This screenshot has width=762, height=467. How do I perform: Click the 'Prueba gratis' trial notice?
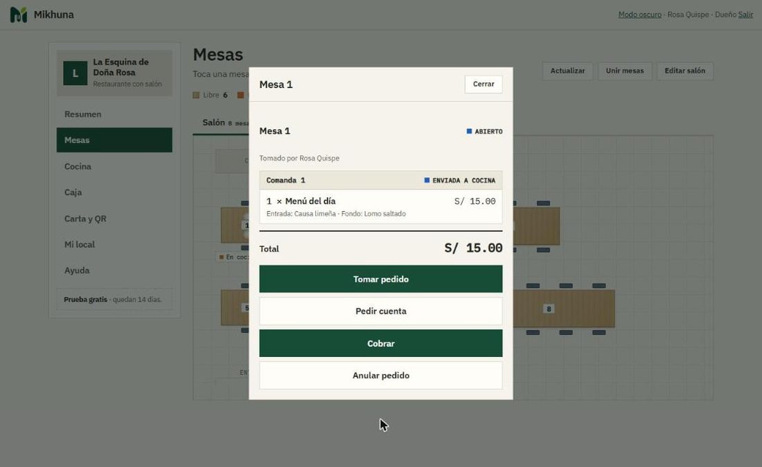click(114, 300)
